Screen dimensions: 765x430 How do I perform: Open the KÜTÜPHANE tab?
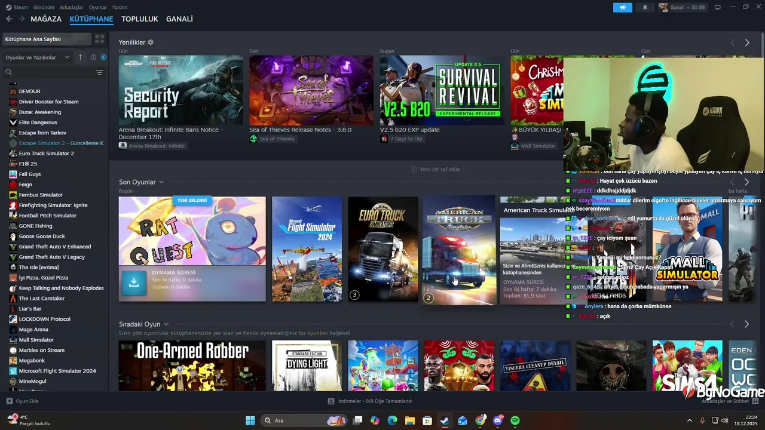91,19
